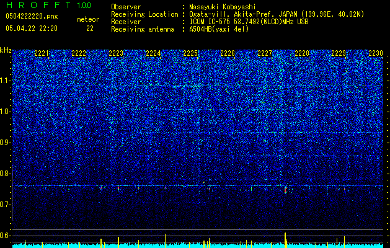Click the tallest yellow power spike after 2227
Viewport: 390px width, 248px height.
pos(285,241)
